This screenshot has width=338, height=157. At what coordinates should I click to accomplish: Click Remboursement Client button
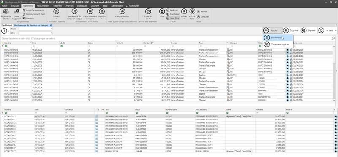point(34,14)
